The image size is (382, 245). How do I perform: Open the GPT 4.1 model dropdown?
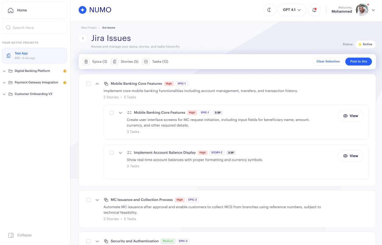pyautogui.click(x=292, y=10)
